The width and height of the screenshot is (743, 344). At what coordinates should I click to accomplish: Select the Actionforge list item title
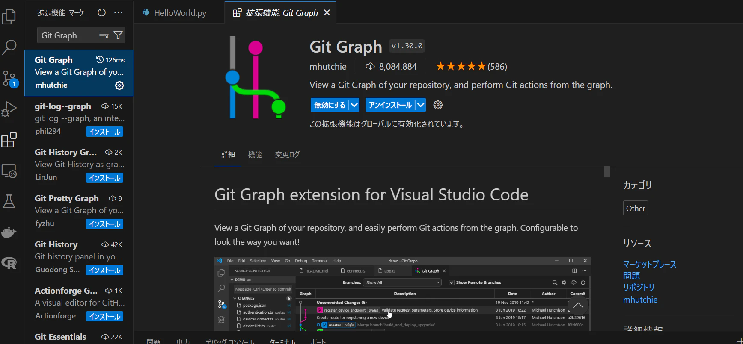tap(66, 291)
